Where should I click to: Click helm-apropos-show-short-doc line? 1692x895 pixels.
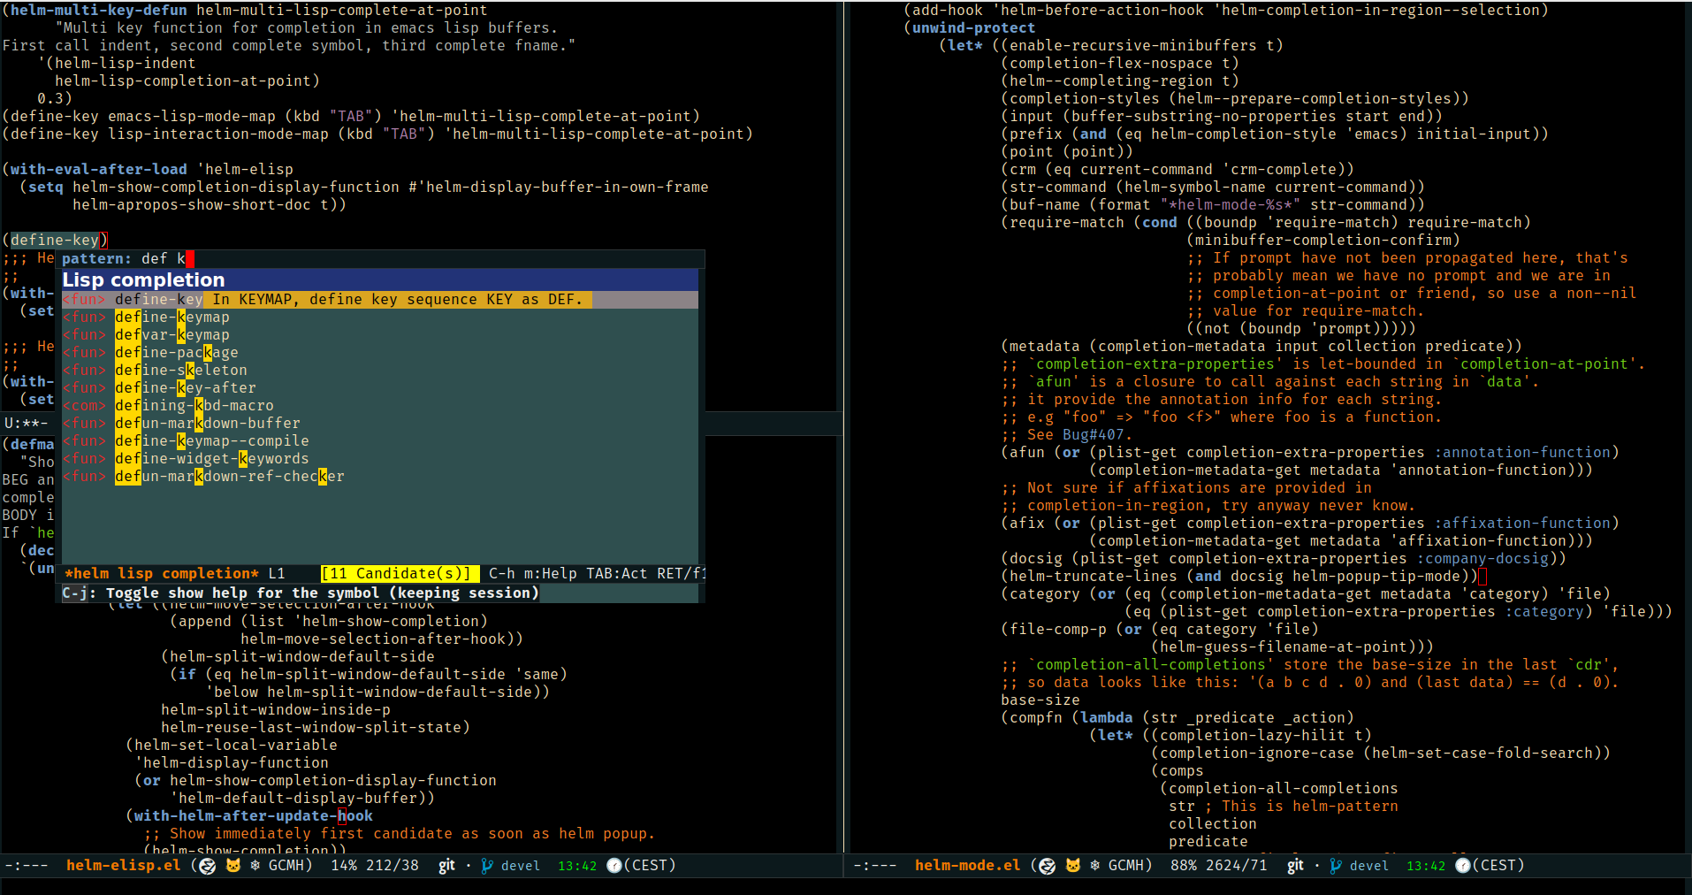tap(210, 204)
